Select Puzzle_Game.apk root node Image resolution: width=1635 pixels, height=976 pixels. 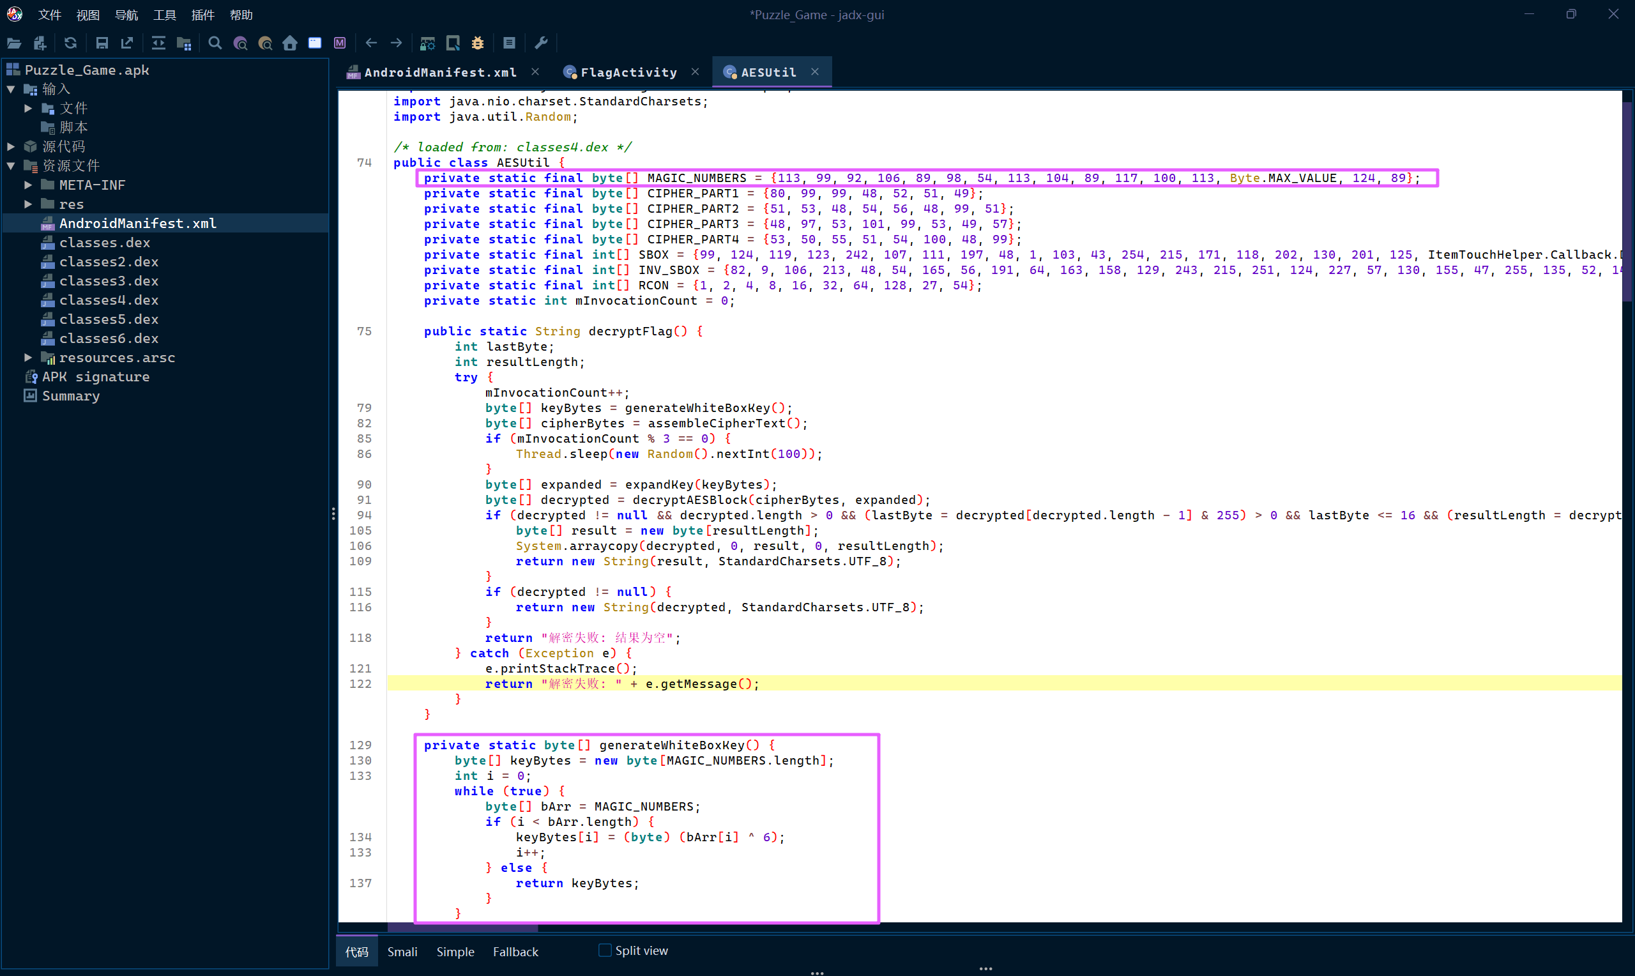coord(87,70)
